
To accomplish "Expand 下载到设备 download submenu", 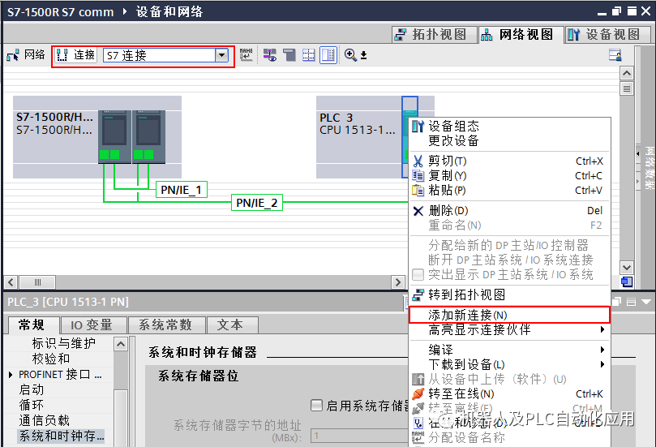I will pyautogui.click(x=509, y=364).
